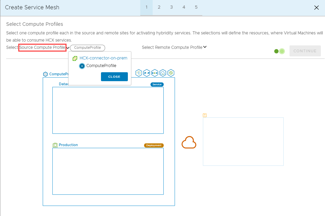
Task: Switch to step 2 of the wizard
Action: point(159,7)
